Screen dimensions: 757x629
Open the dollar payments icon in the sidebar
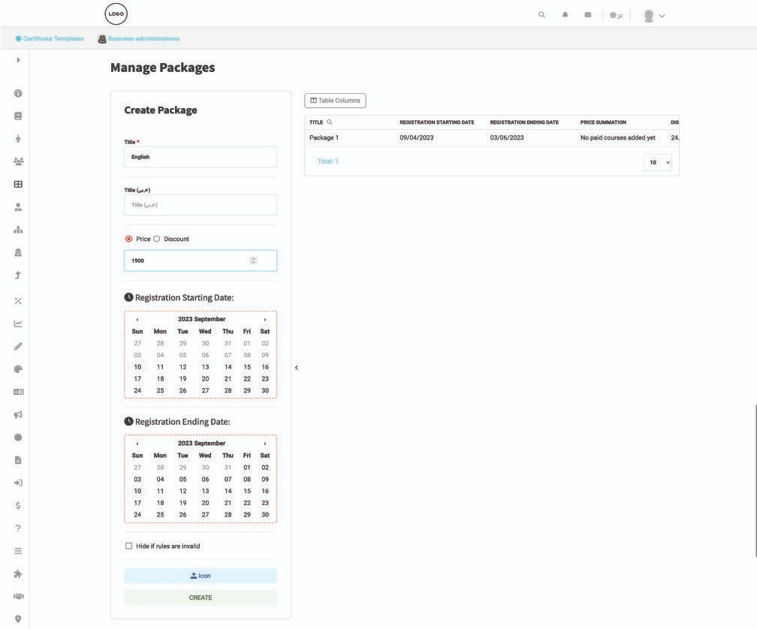18,505
